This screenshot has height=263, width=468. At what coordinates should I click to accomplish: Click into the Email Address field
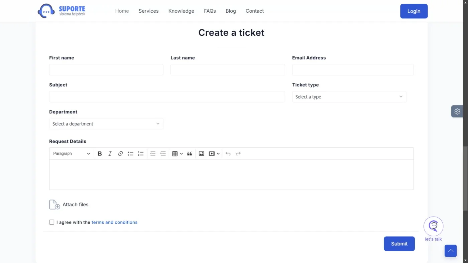tap(353, 70)
